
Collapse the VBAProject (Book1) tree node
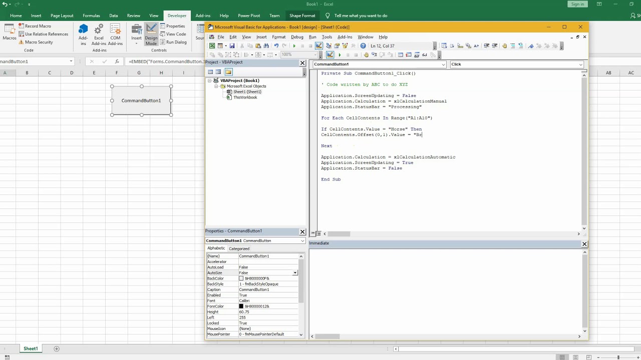210,80
